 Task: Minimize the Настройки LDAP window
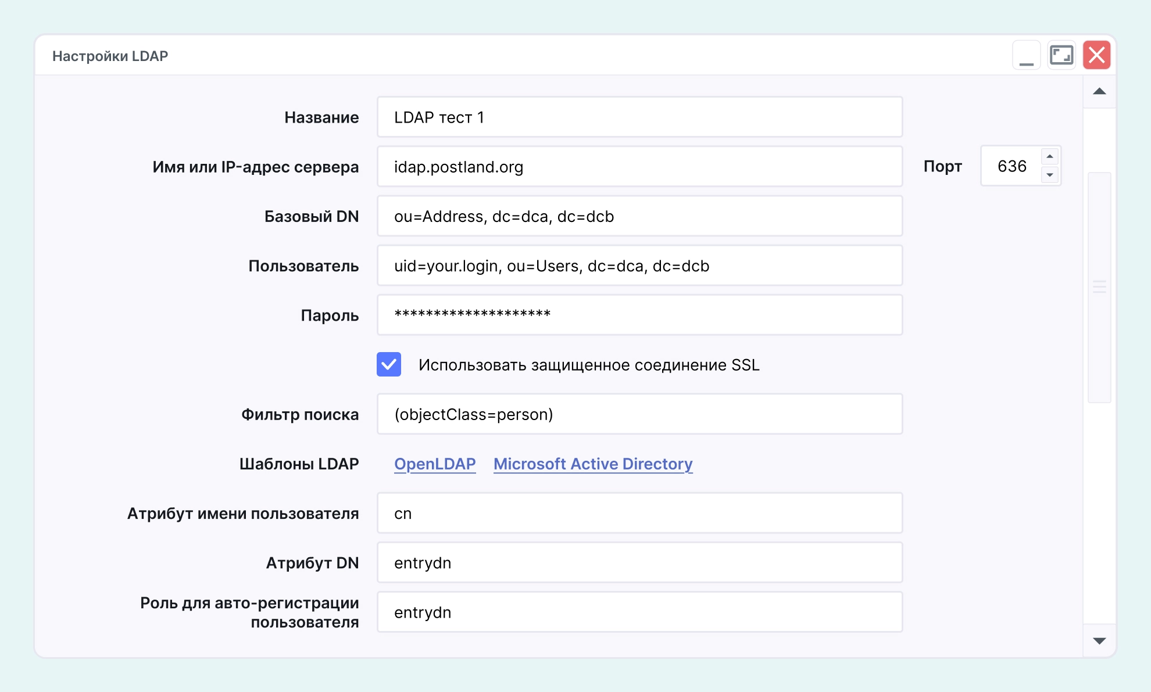tap(1027, 55)
